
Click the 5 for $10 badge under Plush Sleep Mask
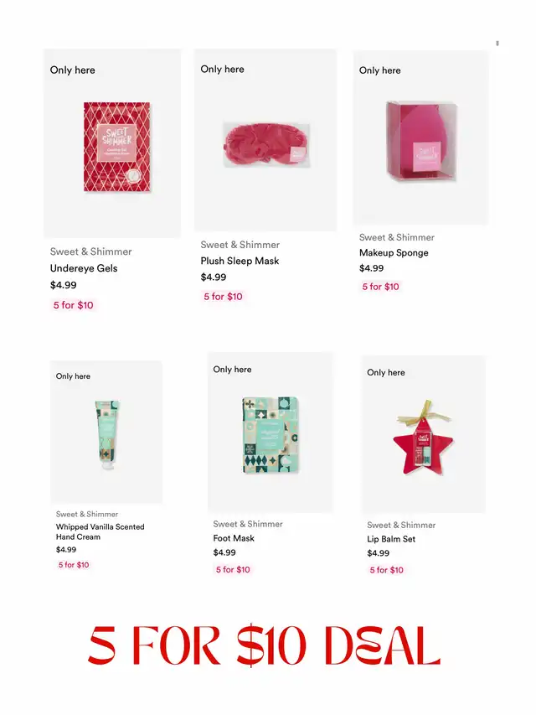[x=223, y=297]
